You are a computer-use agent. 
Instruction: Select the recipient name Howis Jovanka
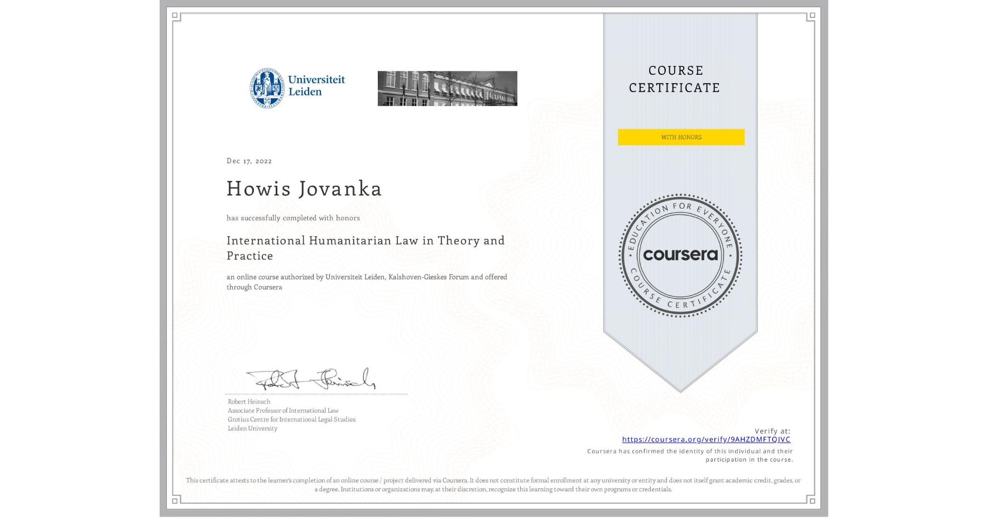click(304, 190)
